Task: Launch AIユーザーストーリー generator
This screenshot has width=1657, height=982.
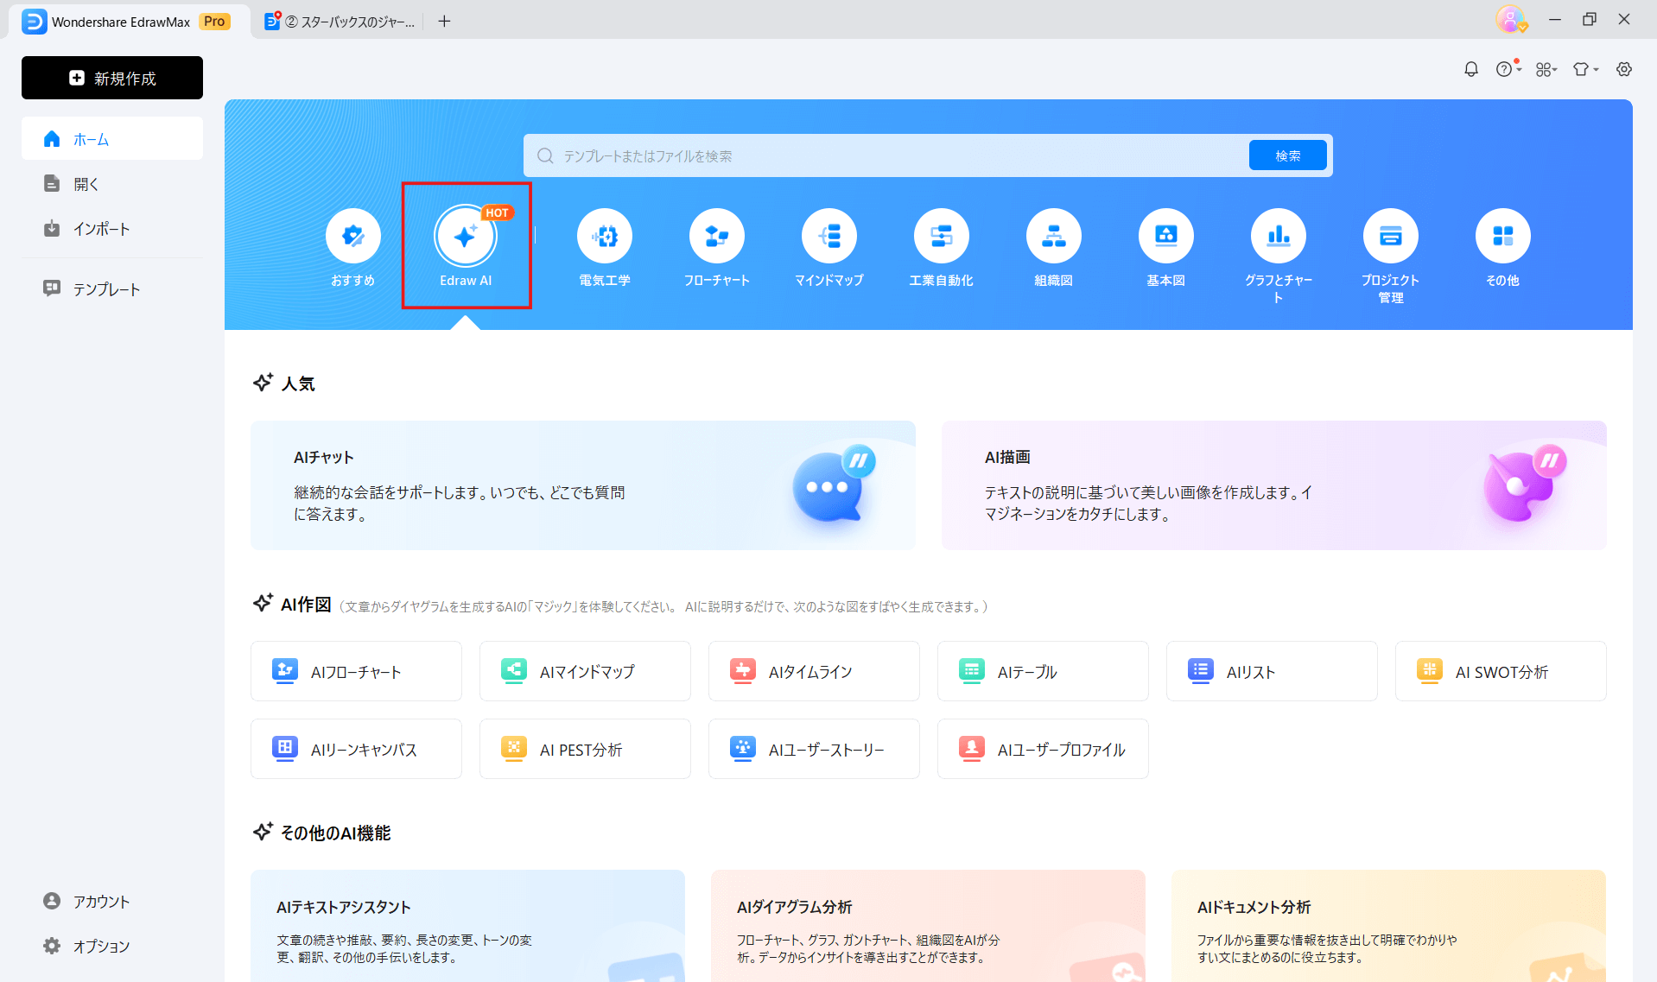Action: click(x=814, y=749)
